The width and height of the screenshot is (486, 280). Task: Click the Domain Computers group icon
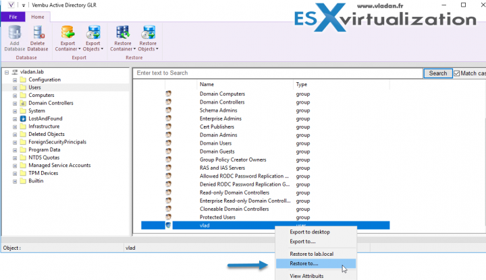pos(168,94)
